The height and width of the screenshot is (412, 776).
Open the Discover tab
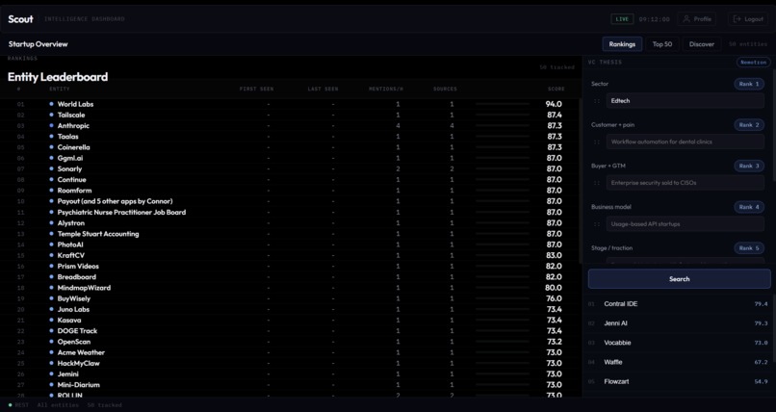pyautogui.click(x=702, y=44)
